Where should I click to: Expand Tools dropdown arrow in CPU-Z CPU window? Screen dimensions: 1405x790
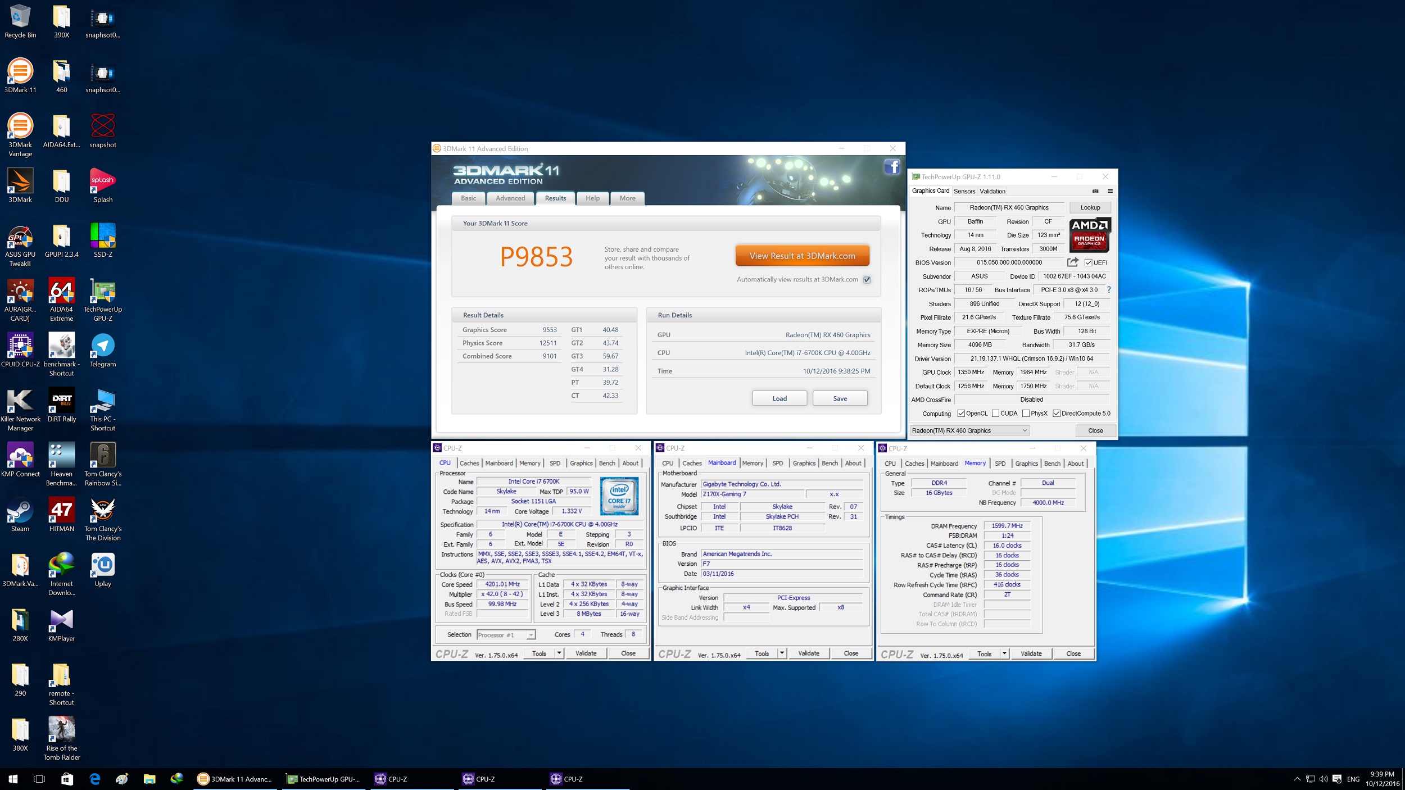[x=559, y=653]
